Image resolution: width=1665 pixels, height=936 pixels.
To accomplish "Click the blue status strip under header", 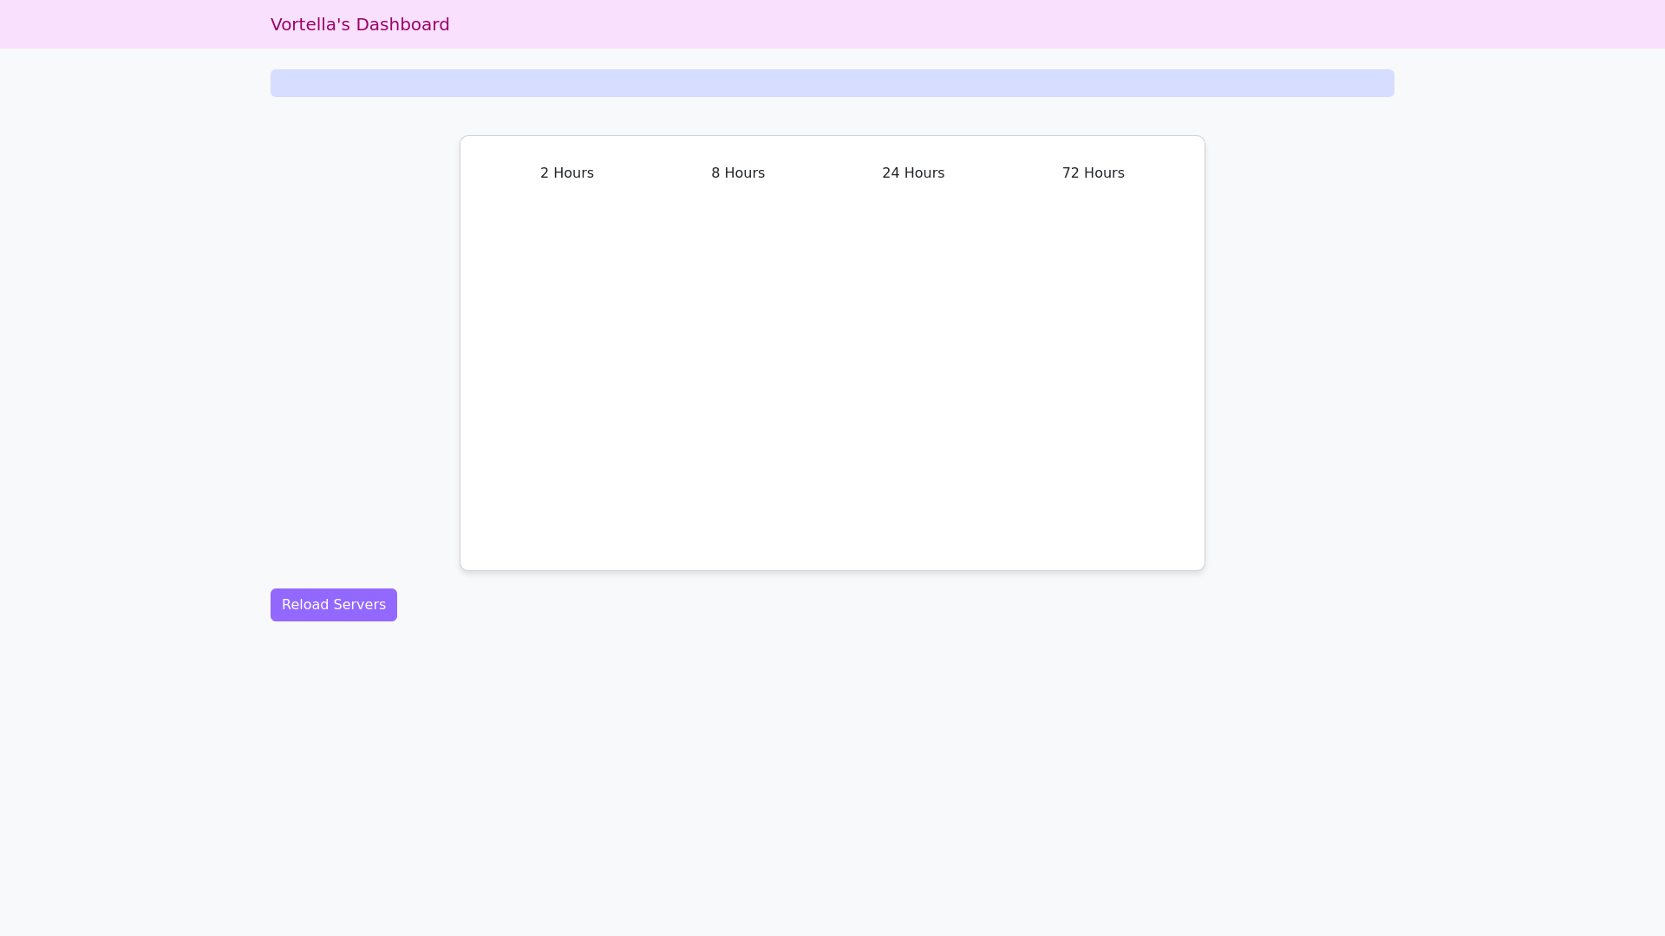I will click(x=832, y=83).
